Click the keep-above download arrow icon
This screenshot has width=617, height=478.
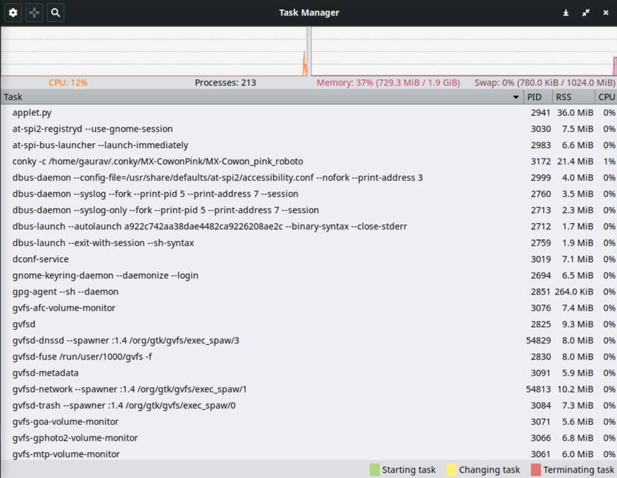pos(566,13)
